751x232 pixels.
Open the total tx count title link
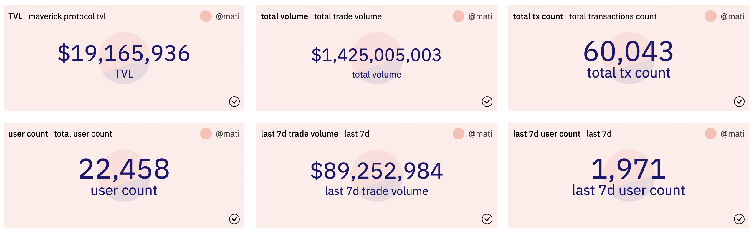538,16
